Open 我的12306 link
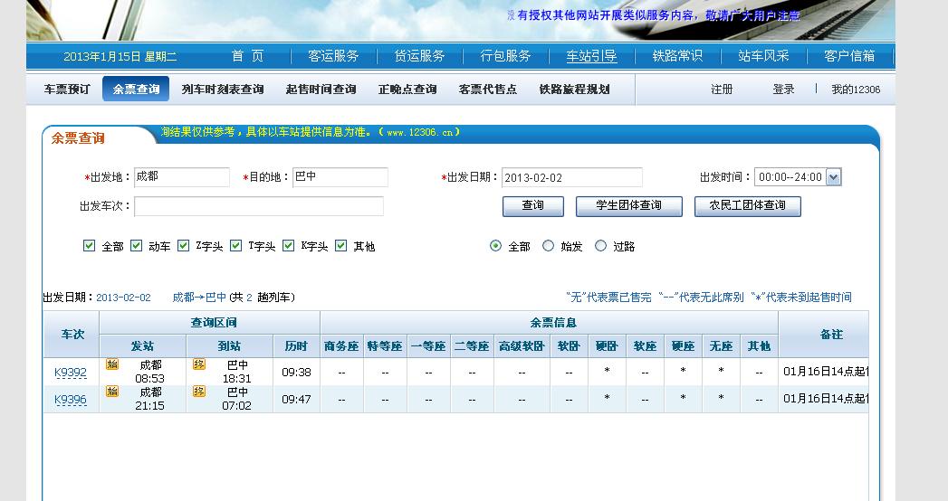 pyautogui.click(x=856, y=90)
